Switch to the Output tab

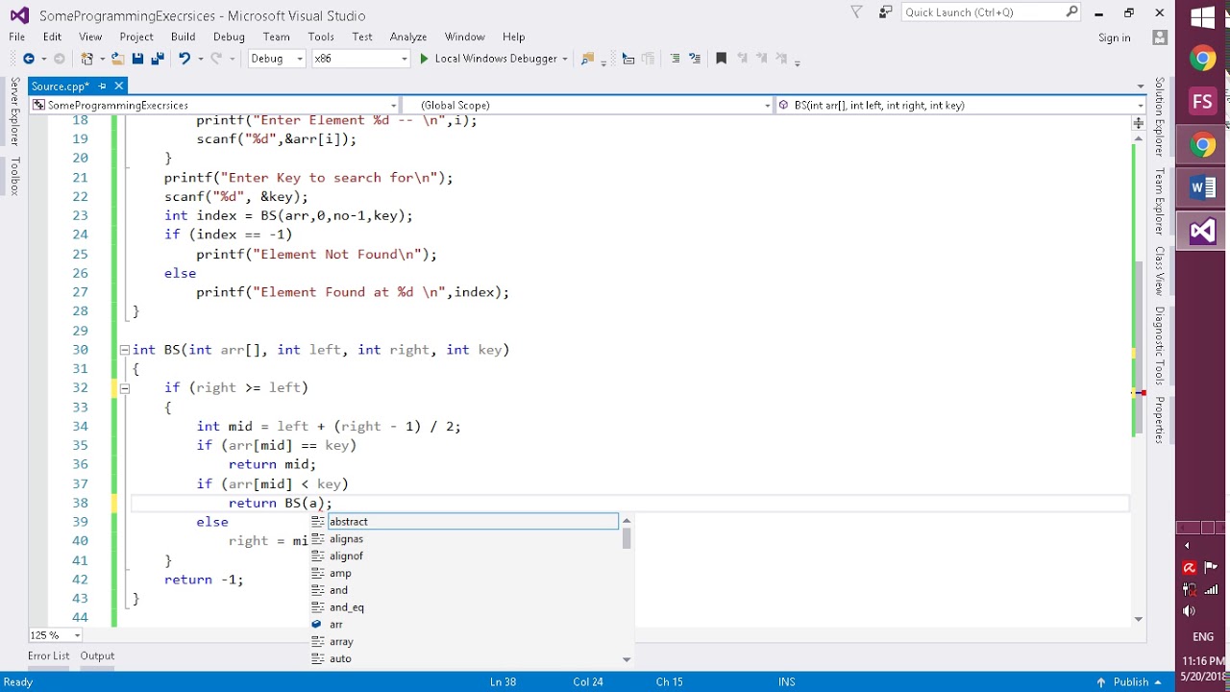coord(97,655)
